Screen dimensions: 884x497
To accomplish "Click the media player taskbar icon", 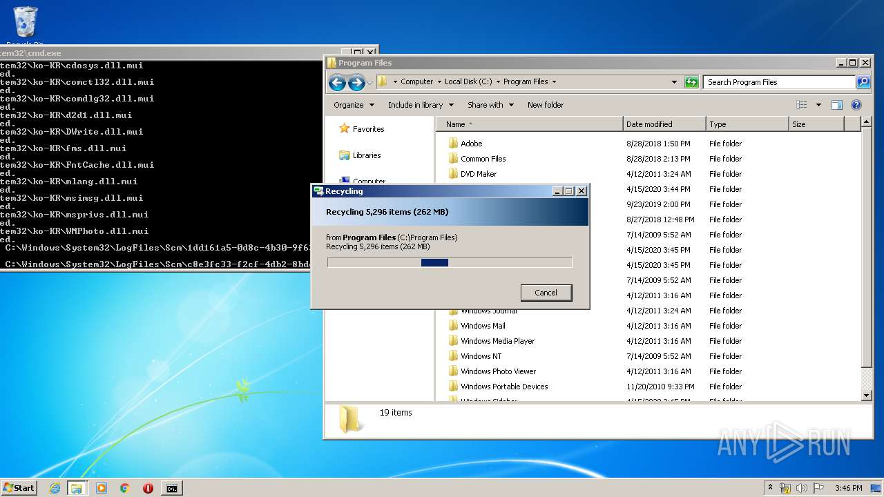I will click(x=102, y=488).
